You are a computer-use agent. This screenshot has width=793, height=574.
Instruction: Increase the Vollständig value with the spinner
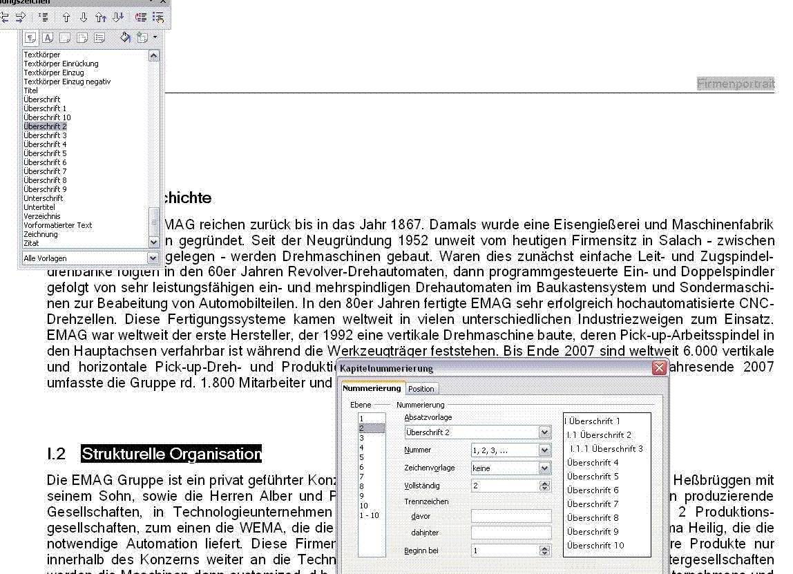[x=545, y=483]
